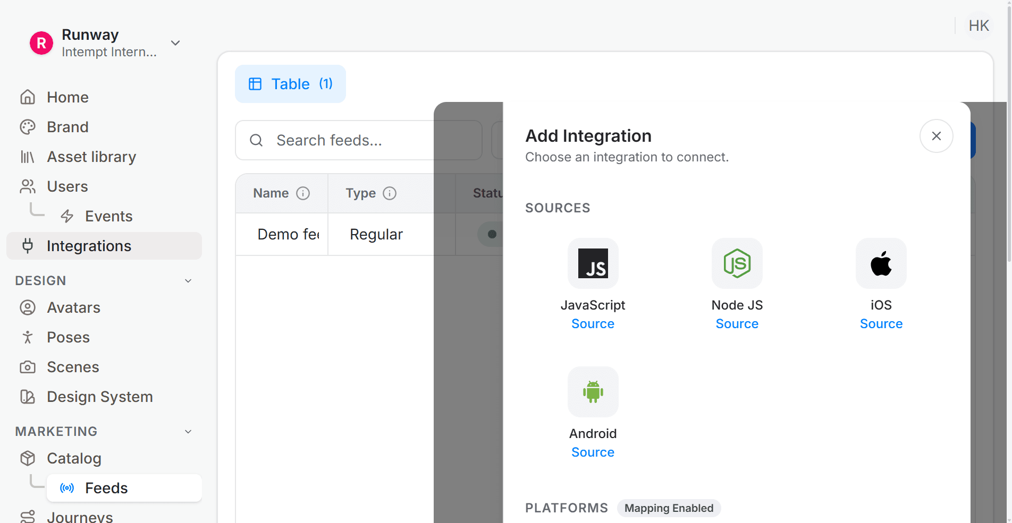Click the Events lightning icon
Screen dimensions: 1012x523
point(67,216)
